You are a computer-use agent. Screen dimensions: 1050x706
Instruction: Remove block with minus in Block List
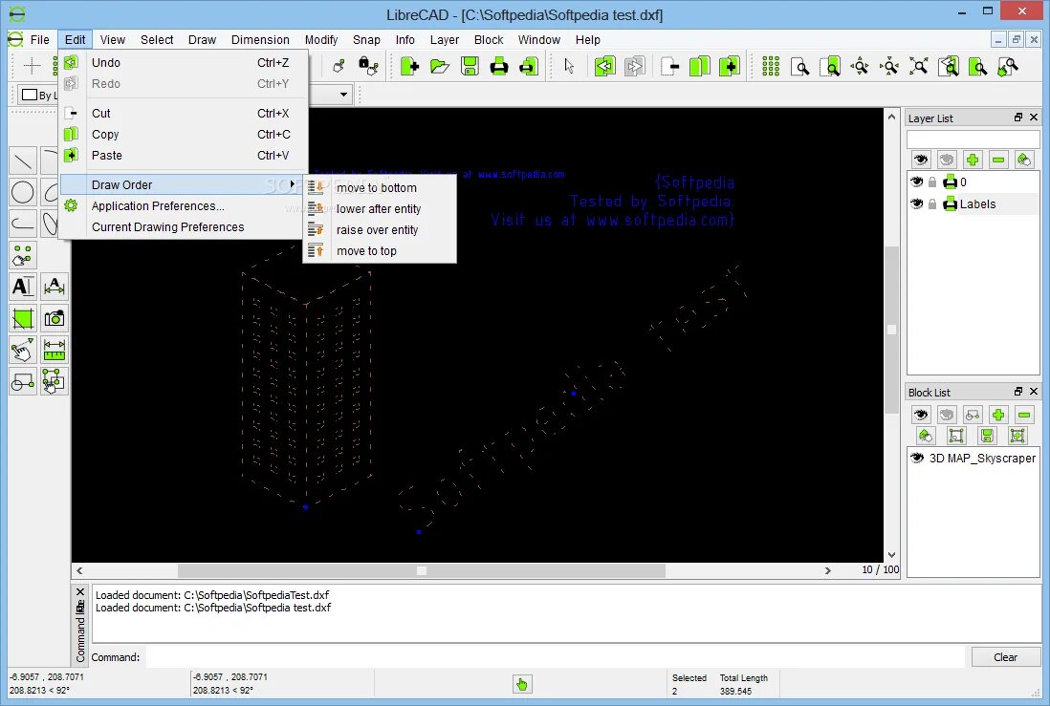pos(1024,415)
